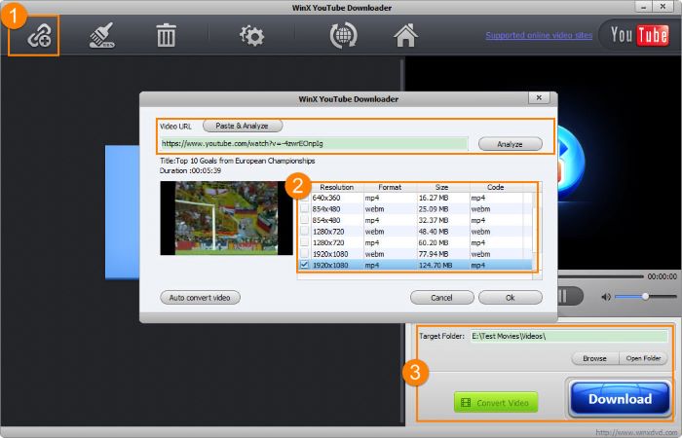Screen dimensions: 682x438
Task: Click the Auto convert video button
Action: [200, 298]
